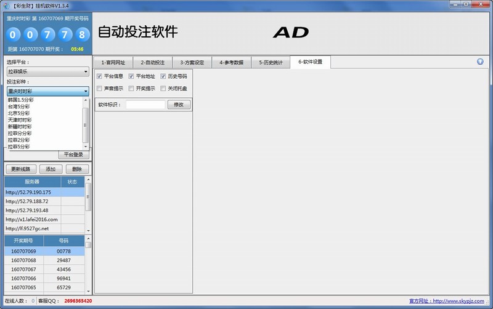The width and height of the screenshot is (493, 309).
Task: Select server http://52.79.188.72 in the list
Action: pos(33,201)
